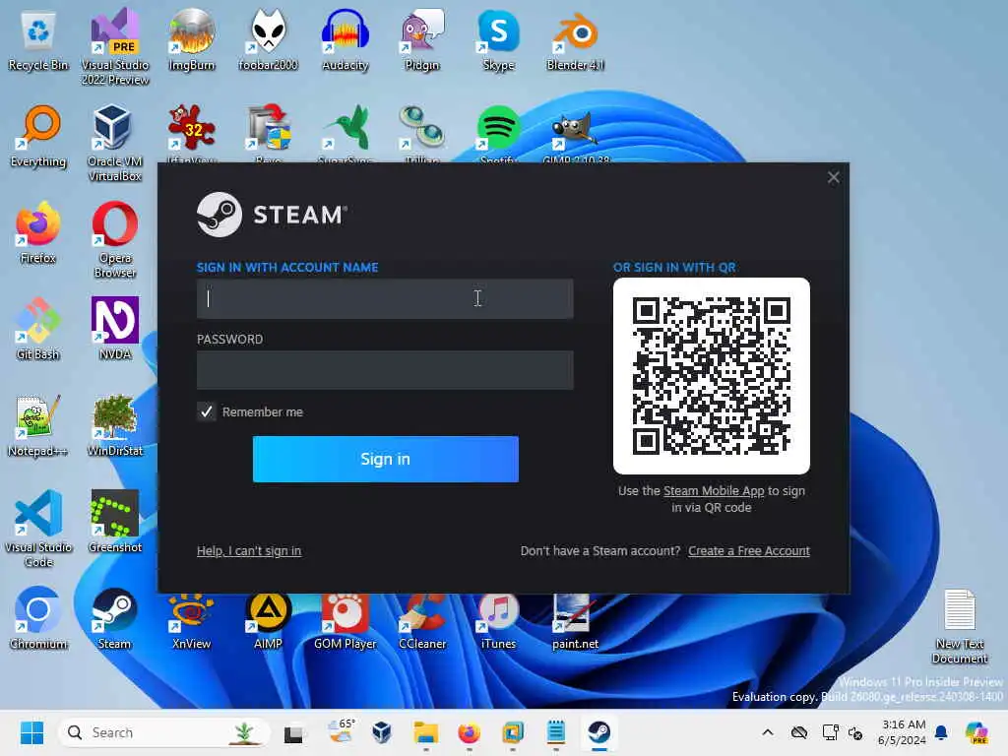Select the Pidgin desktop shortcut
Viewport: 1008px width, 756px height.
click(x=421, y=40)
